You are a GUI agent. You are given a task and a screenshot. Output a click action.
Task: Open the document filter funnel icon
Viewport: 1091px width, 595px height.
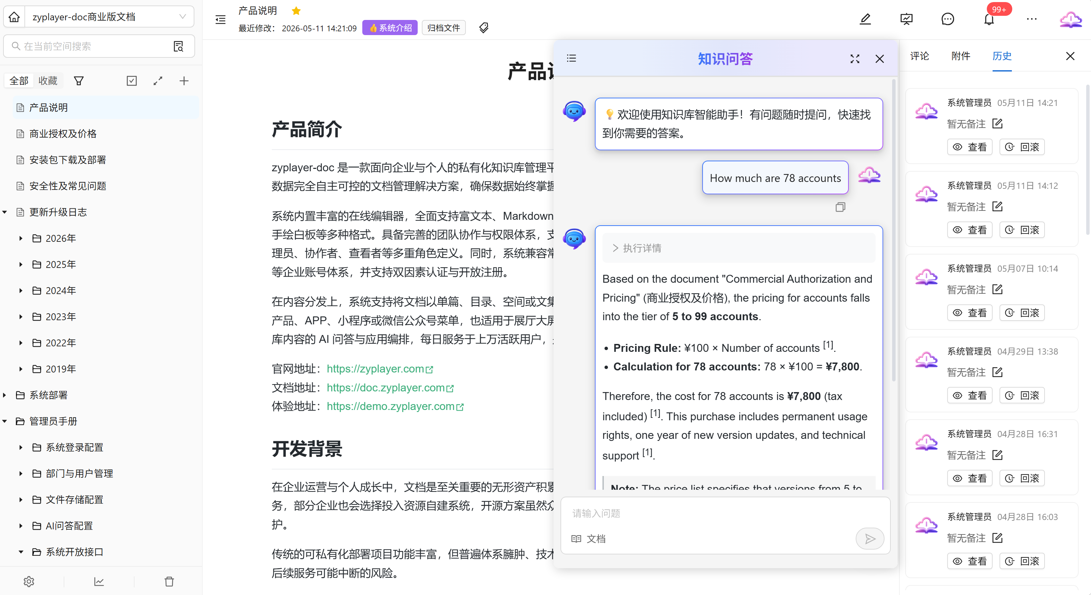tap(79, 80)
